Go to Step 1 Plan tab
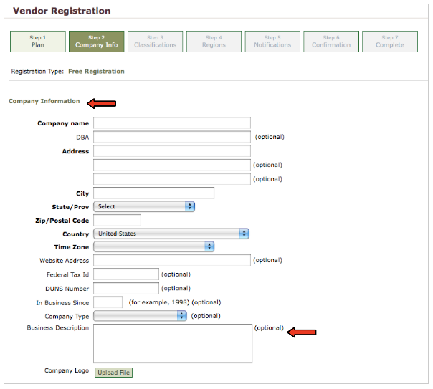 [37, 42]
